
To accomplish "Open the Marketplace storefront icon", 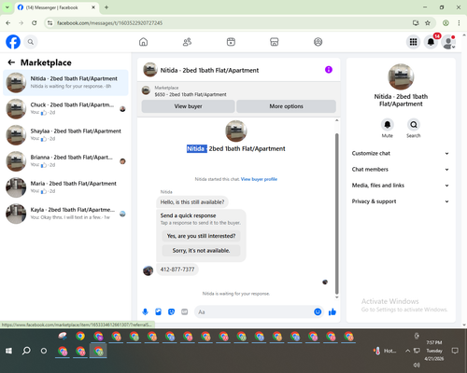I will (275, 42).
